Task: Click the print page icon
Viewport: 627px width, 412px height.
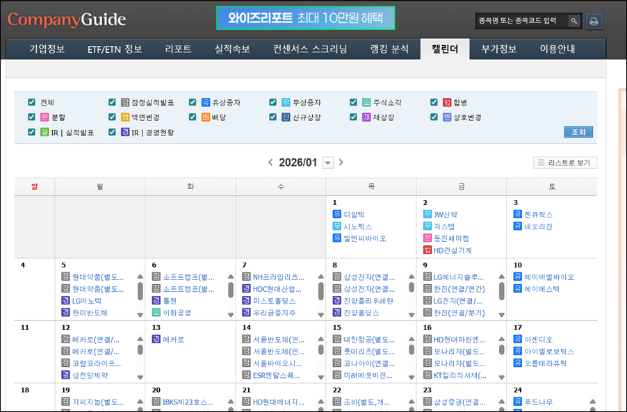Action: pos(594,21)
